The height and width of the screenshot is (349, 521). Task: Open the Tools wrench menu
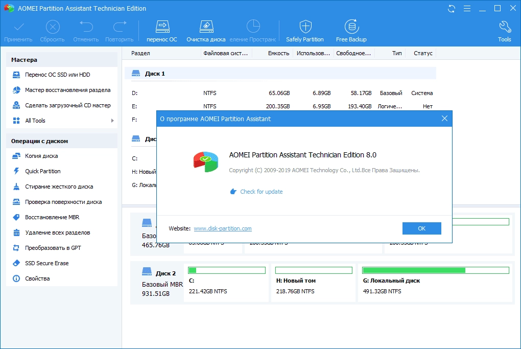(x=504, y=32)
